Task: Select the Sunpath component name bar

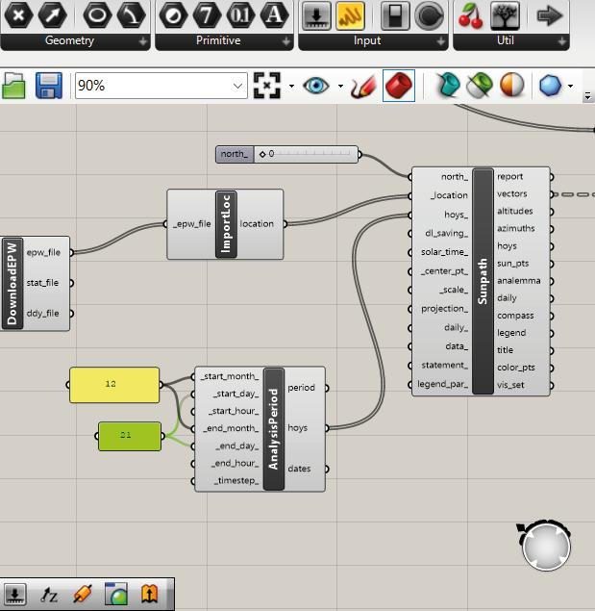Action: pyautogui.click(x=483, y=281)
